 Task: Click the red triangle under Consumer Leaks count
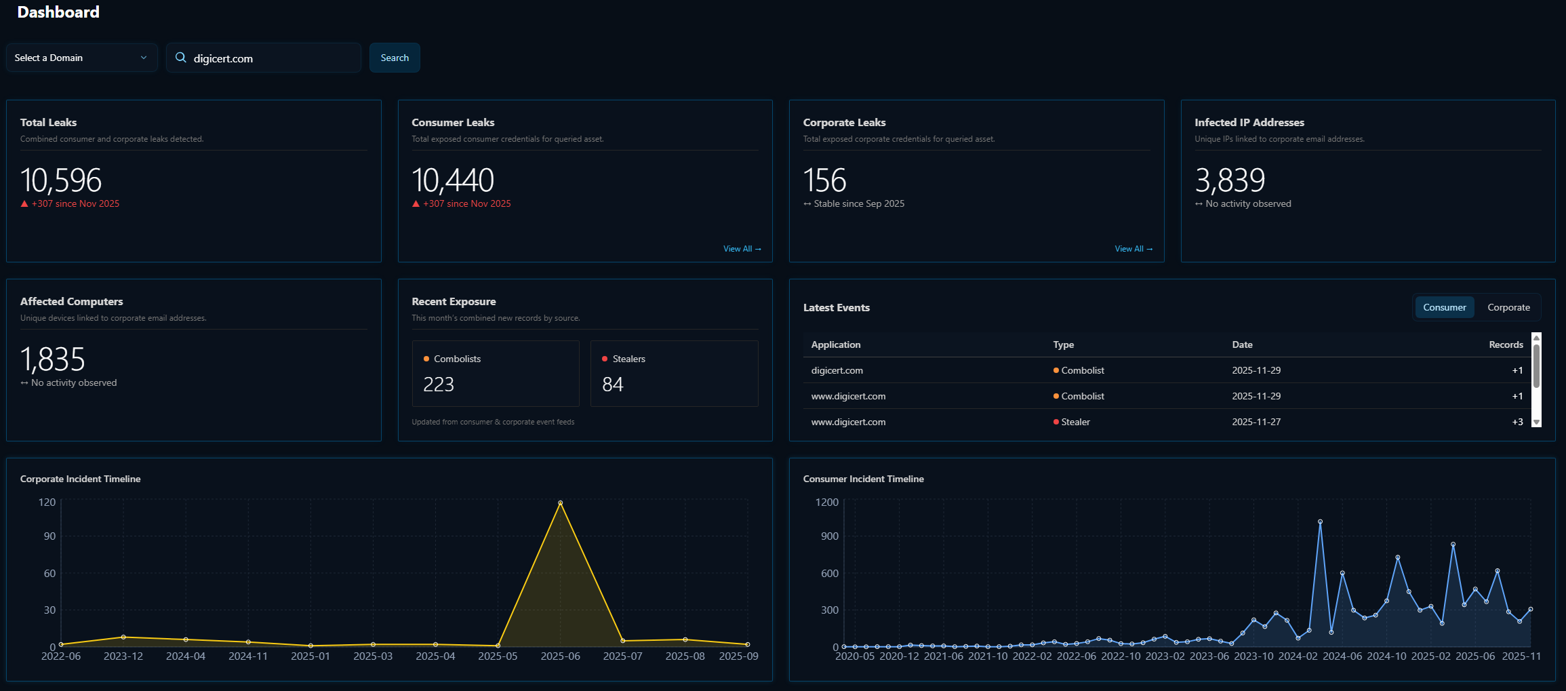416,204
